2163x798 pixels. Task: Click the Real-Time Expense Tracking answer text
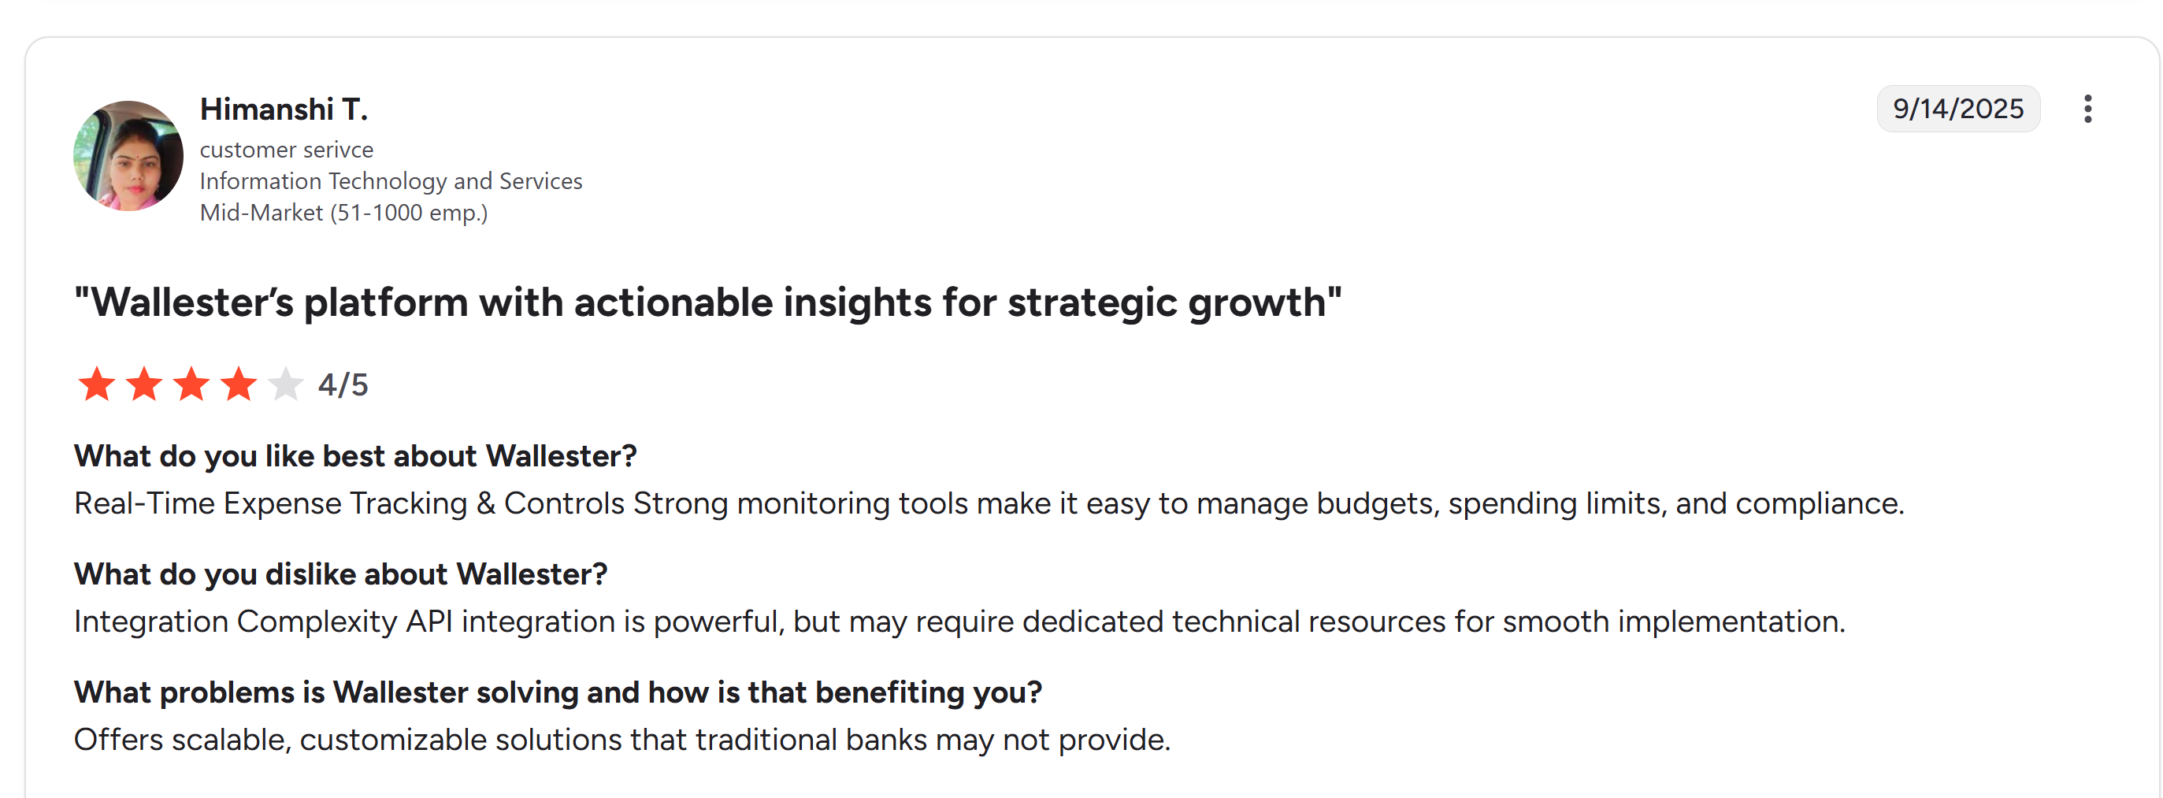(x=989, y=503)
